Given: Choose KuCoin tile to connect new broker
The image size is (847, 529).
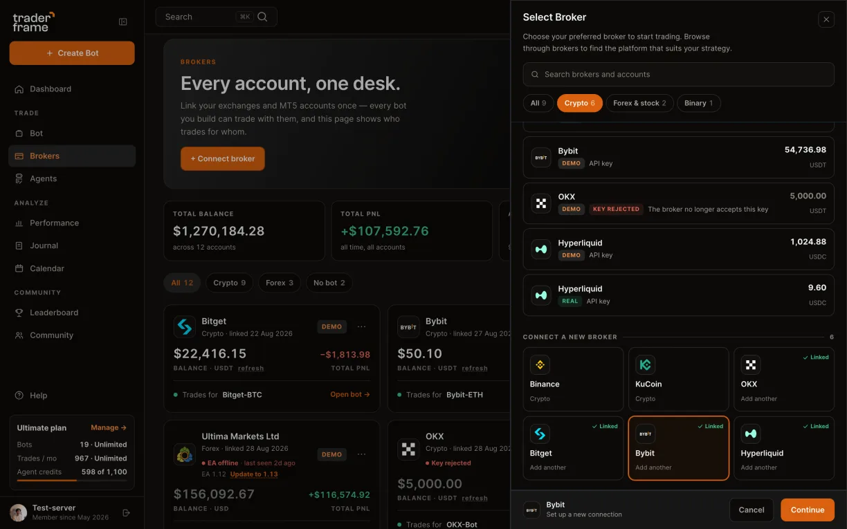Looking at the screenshot, I should pos(678,380).
